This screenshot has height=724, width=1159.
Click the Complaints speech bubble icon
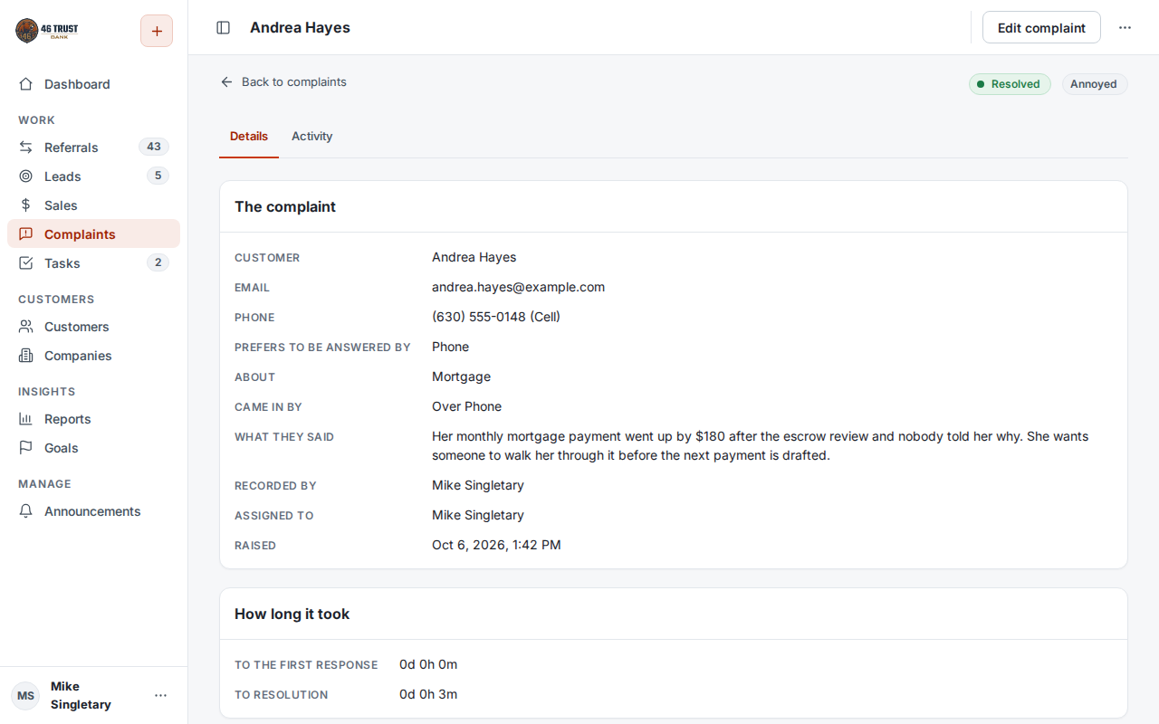(26, 234)
